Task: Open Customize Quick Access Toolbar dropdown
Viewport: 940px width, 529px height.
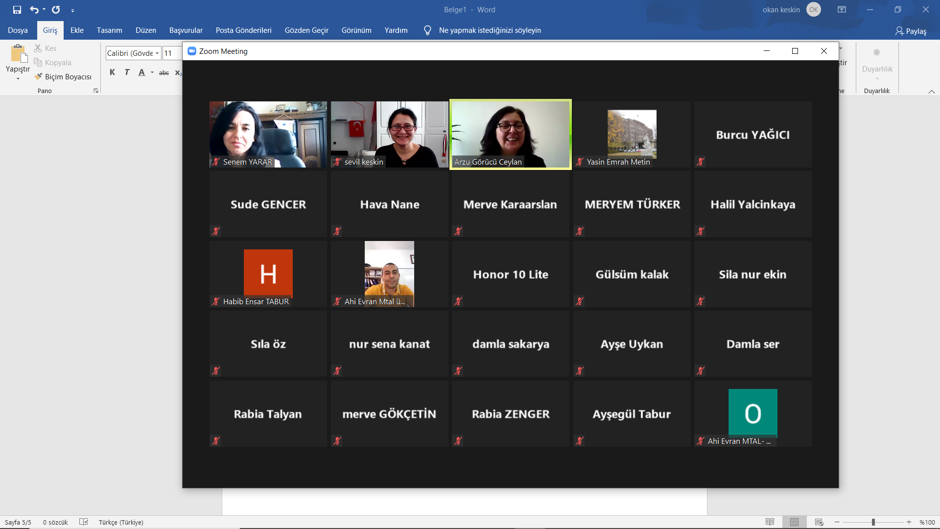Action: (x=72, y=10)
